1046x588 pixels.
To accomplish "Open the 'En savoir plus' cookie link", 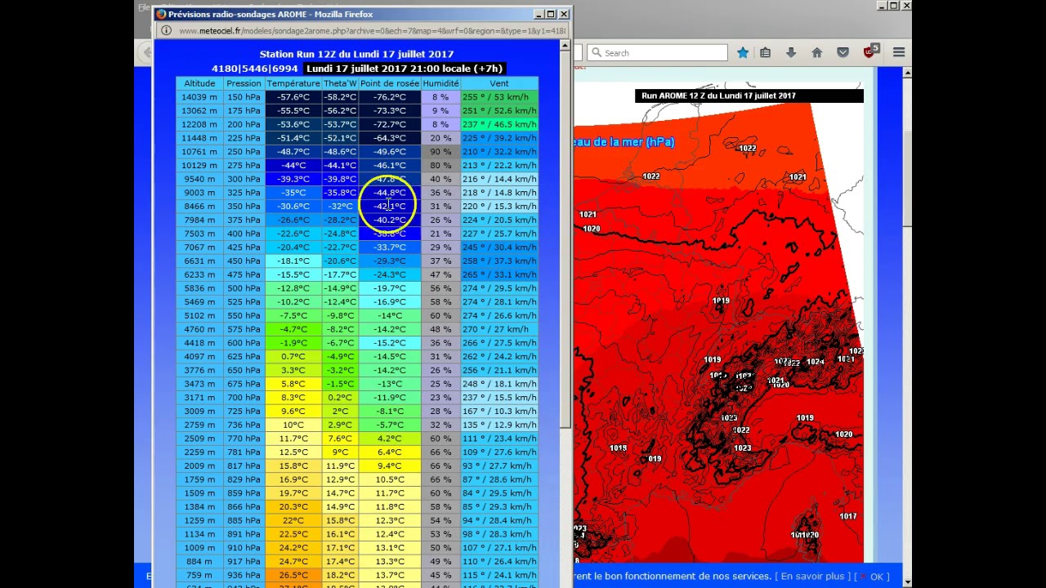I will (813, 577).
